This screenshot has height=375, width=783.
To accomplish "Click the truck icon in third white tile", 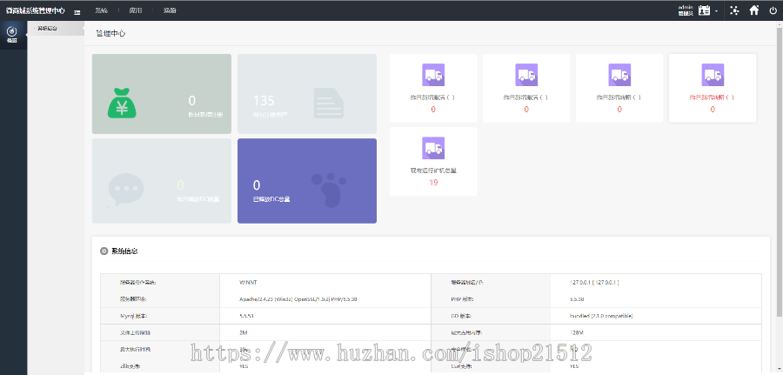I will point(619,75).
